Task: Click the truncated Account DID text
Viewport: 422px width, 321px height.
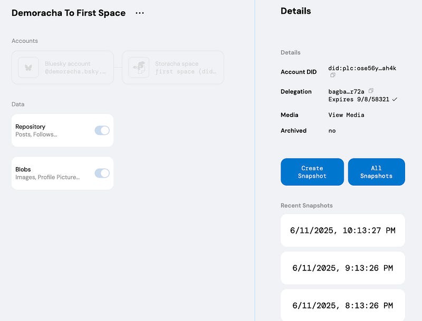Action: pos(362,68)
